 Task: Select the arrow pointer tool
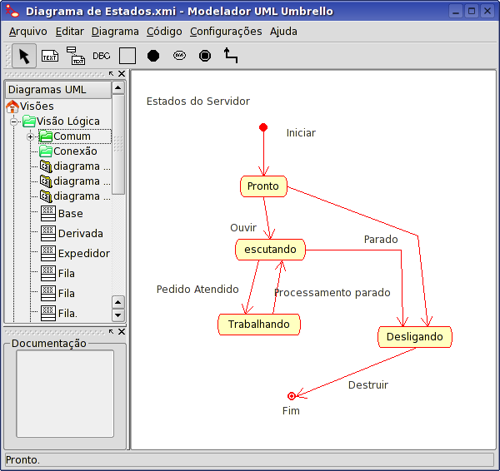tap(24, 56)
